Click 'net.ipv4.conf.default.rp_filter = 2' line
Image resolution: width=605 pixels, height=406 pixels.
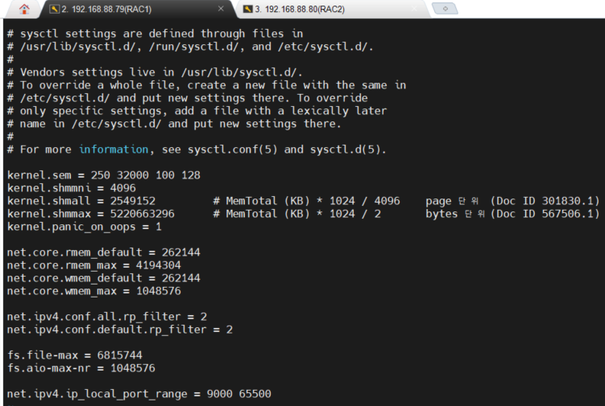tap(120, 330)
